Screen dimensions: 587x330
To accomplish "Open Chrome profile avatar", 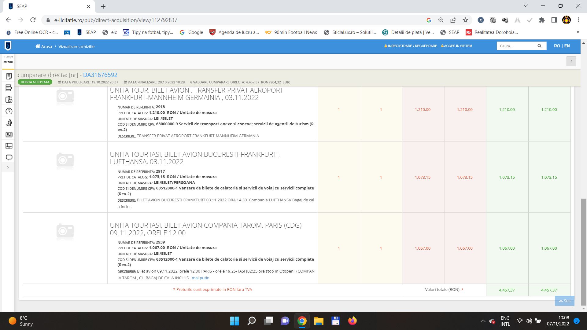I will click(x=567, y=20).
